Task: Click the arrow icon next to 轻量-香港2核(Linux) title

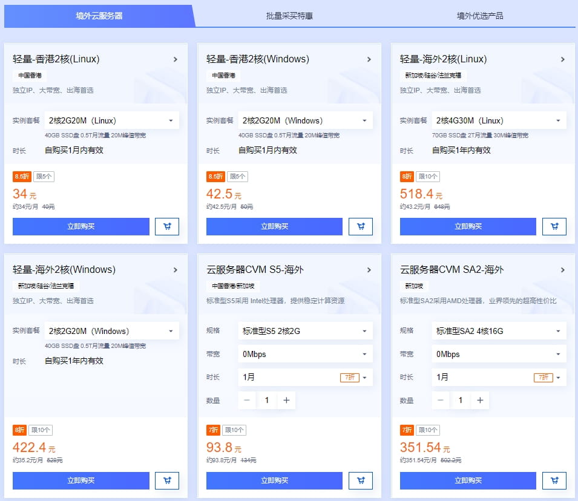Action: pyautogui.click(x=176, y=59)
